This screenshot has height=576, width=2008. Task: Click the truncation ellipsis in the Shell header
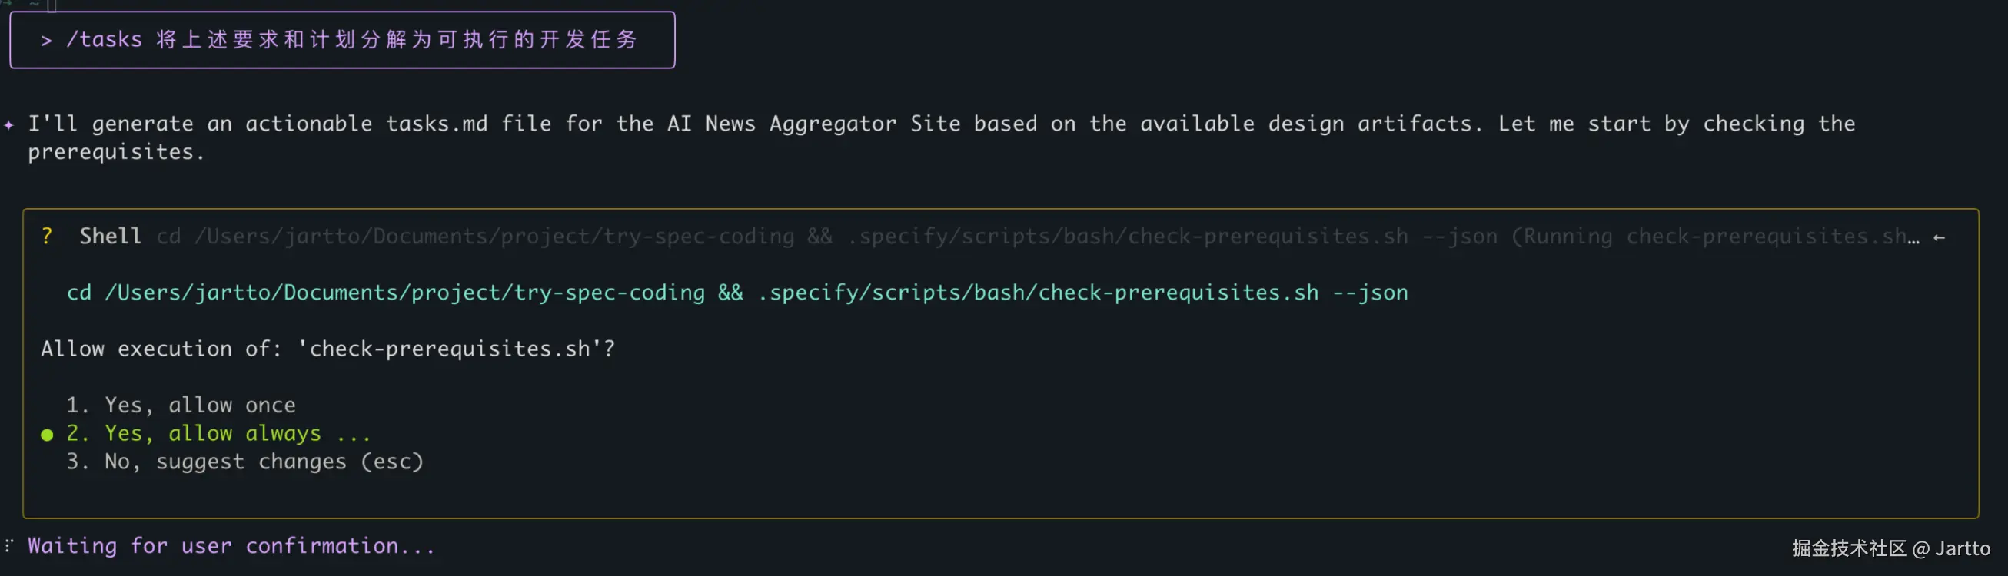pyautogui.click(x=1913, y=238)
